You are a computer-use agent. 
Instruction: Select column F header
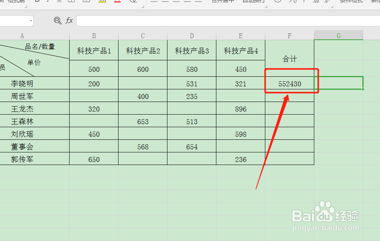289,35
